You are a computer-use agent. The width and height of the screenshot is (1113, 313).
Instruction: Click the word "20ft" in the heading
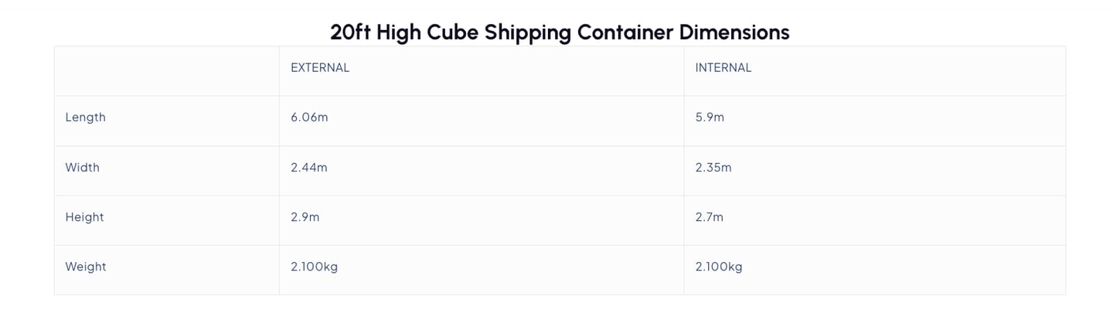[350, 32]
